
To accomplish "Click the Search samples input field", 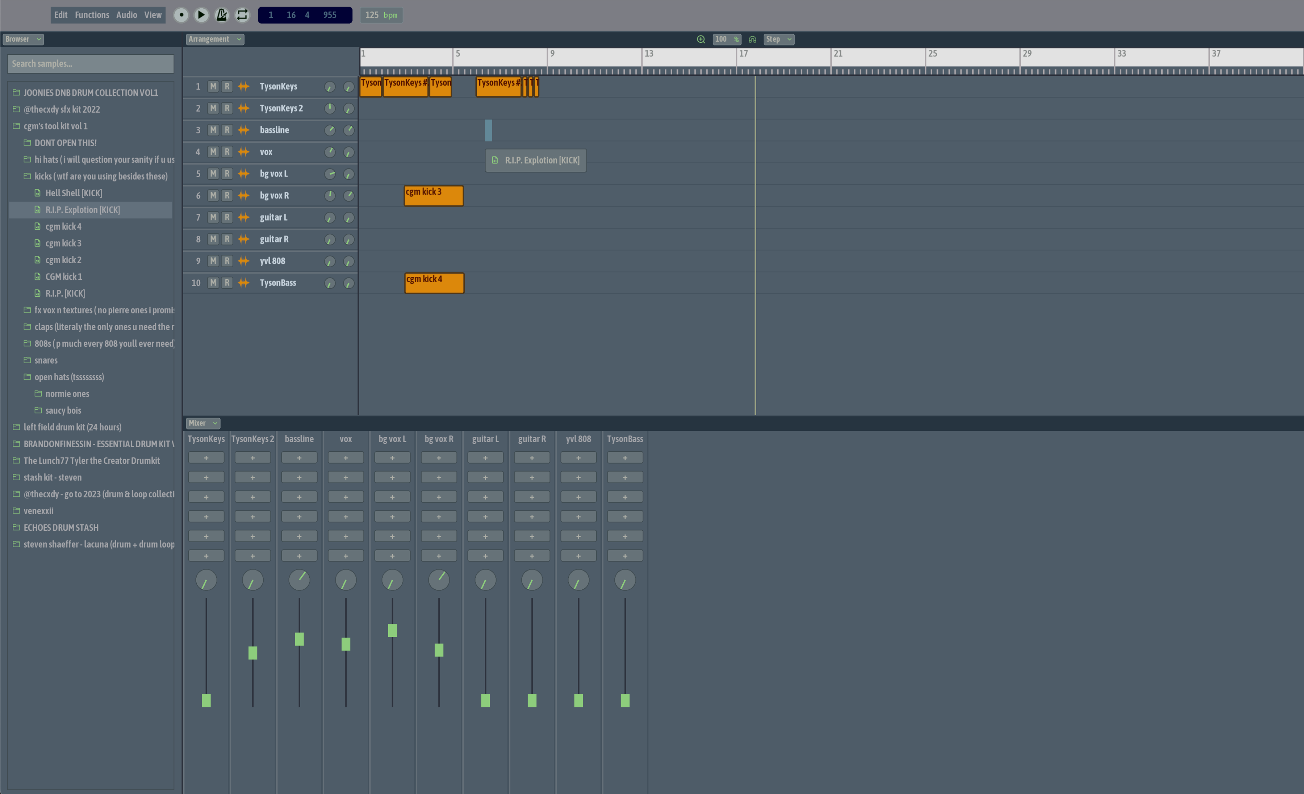I will point(91,63).
